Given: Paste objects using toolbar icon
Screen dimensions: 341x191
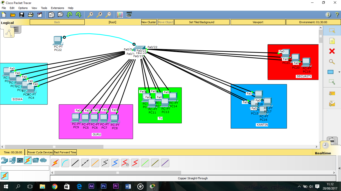Looking at the screenshot, I should [x=60, y=15].
